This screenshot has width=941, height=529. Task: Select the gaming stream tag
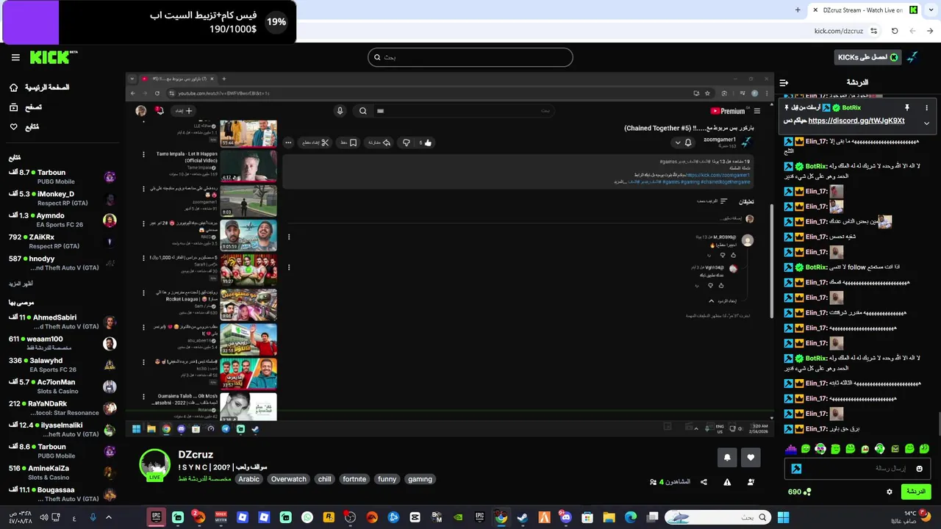pos(420,479)
